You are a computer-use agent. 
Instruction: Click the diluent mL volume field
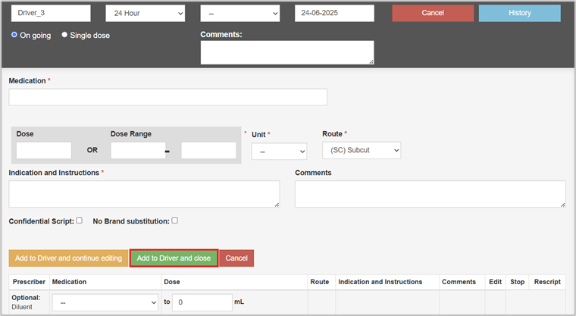pos(202,302)
